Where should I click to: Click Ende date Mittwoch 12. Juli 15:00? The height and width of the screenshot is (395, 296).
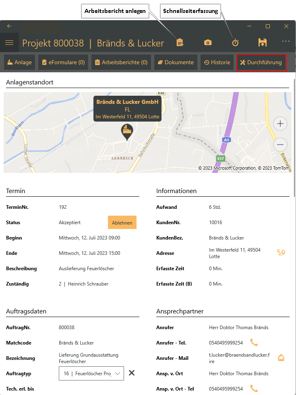tap(89, 253)
